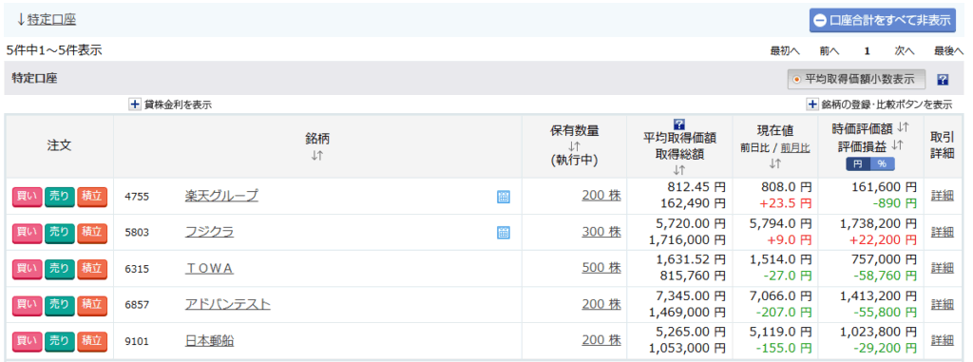Screen dimensions: 973x362
Task: Sort by 銘柄 column arrows
Action: [316, 156]
